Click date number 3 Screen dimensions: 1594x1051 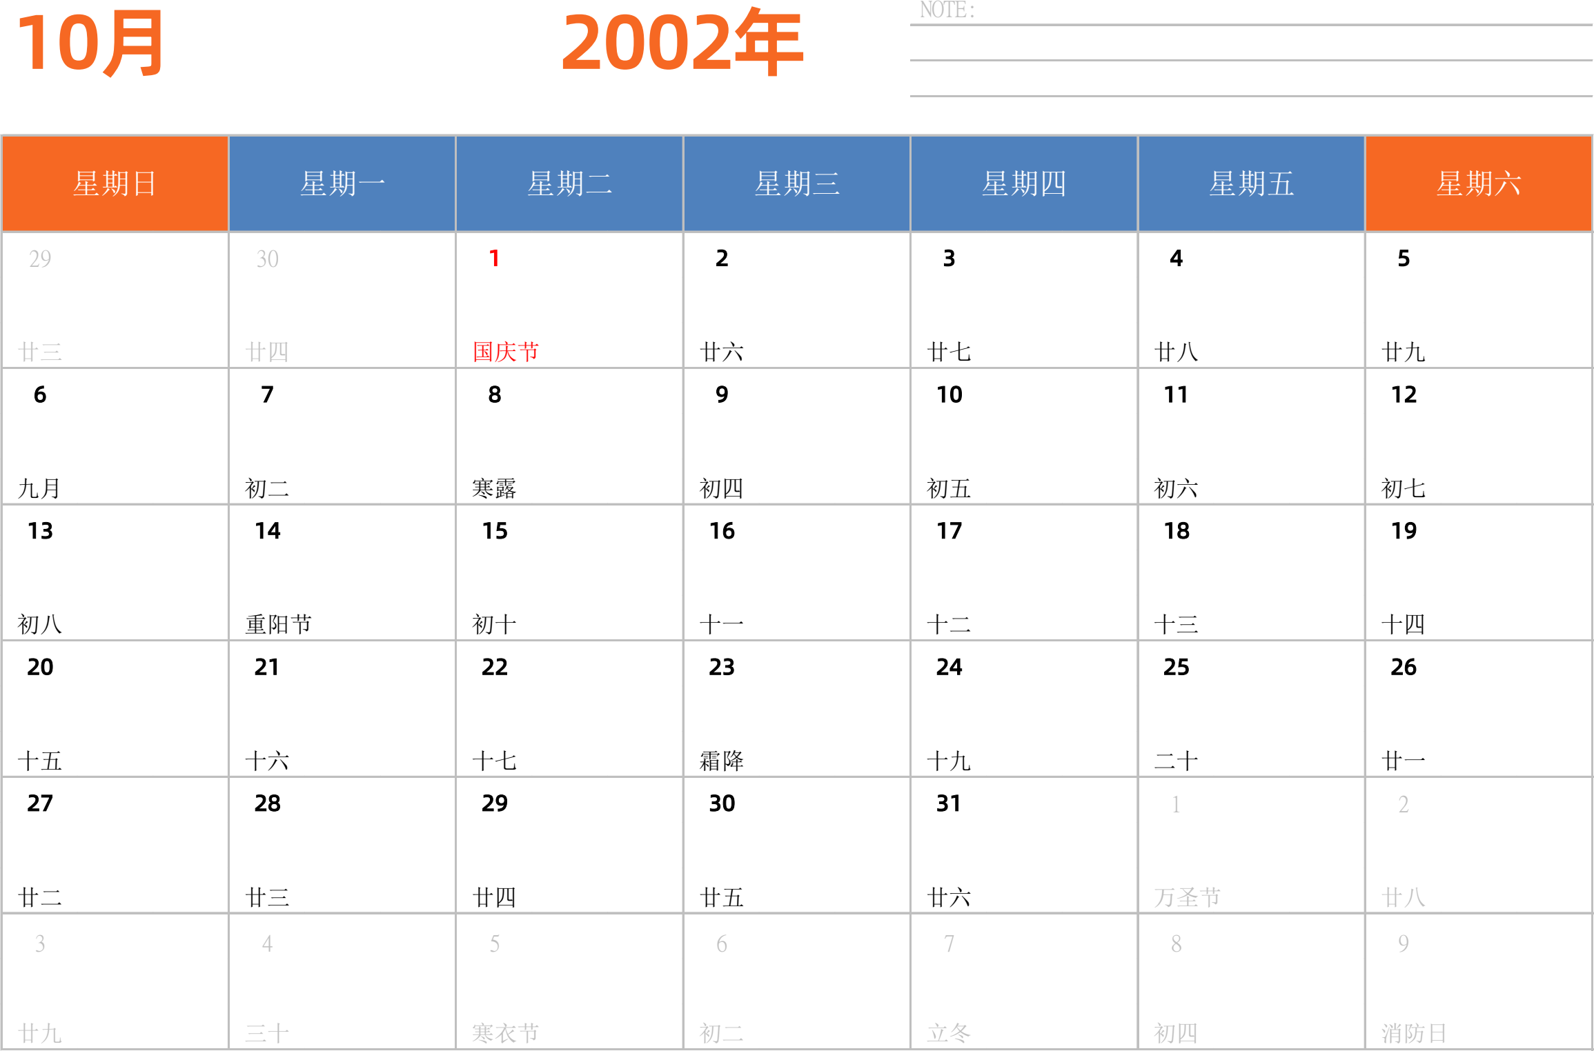coord(949,259)
